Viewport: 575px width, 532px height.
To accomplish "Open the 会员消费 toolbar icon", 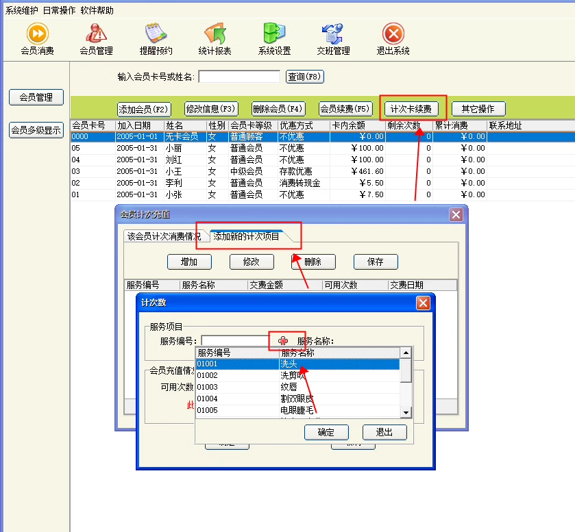I will pyautogui.click(x=38, y=39).
